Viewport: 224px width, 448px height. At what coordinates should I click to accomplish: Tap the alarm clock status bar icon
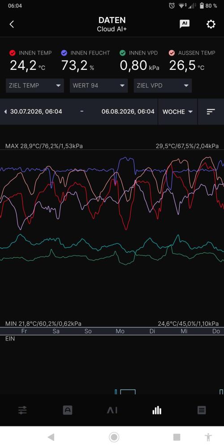172,5
